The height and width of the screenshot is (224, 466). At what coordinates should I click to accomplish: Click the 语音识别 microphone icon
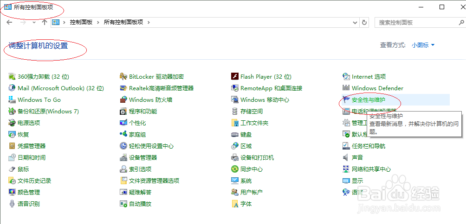tap(12, 204)
